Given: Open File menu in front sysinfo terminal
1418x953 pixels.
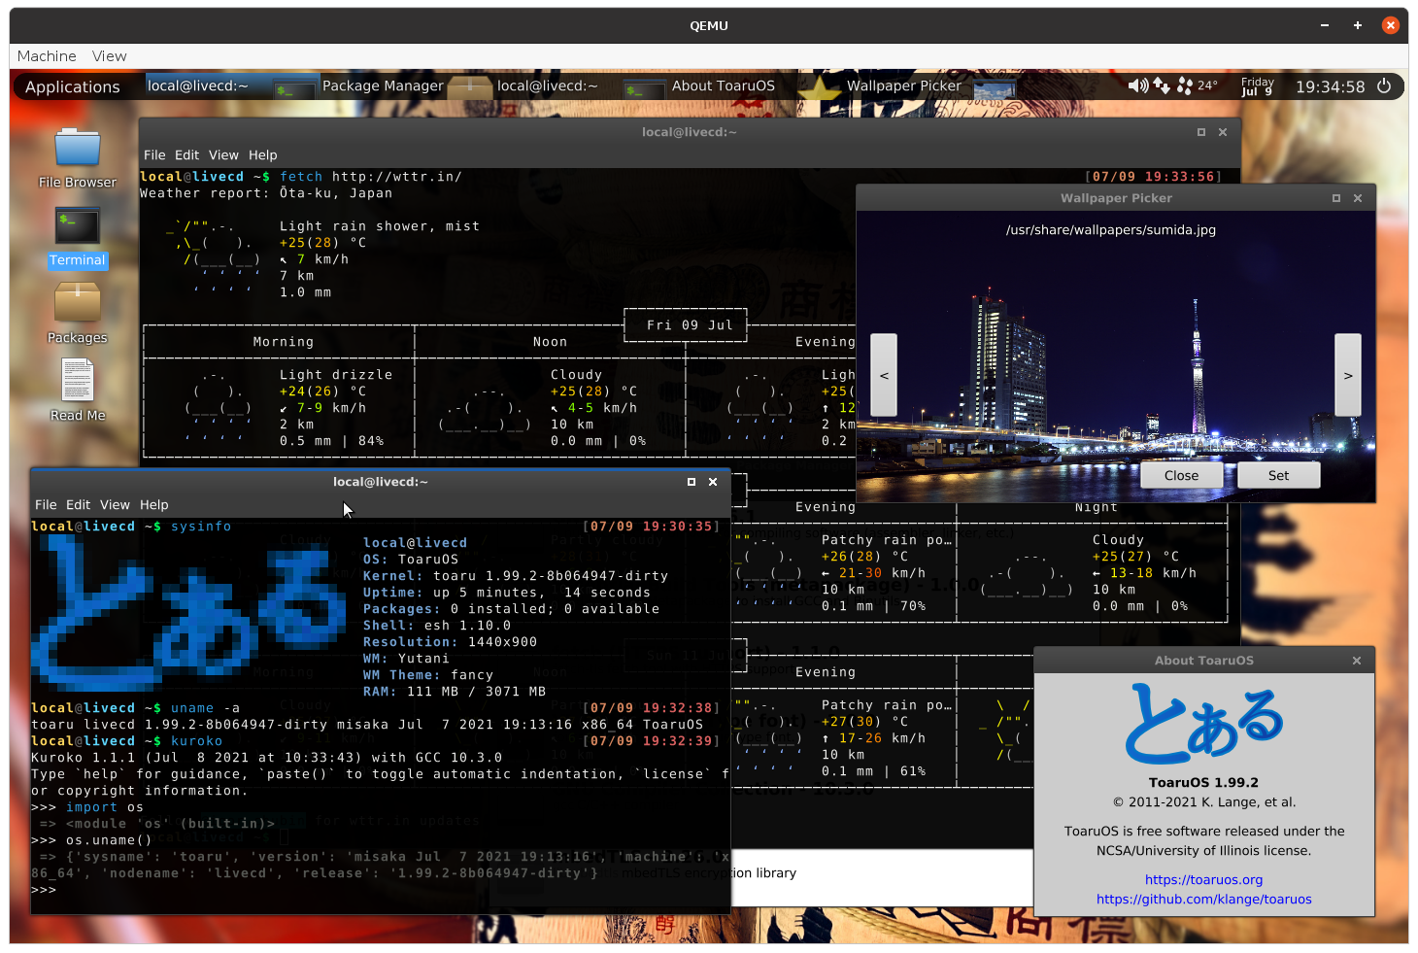Looking at the screenshot, I should tap(46, 505).
